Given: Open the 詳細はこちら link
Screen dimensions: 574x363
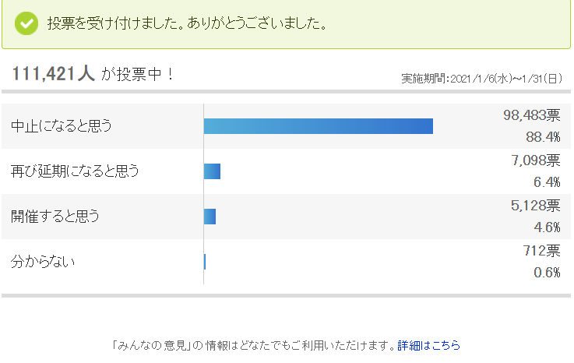Looking at the screenshot, I should point(428,345).
